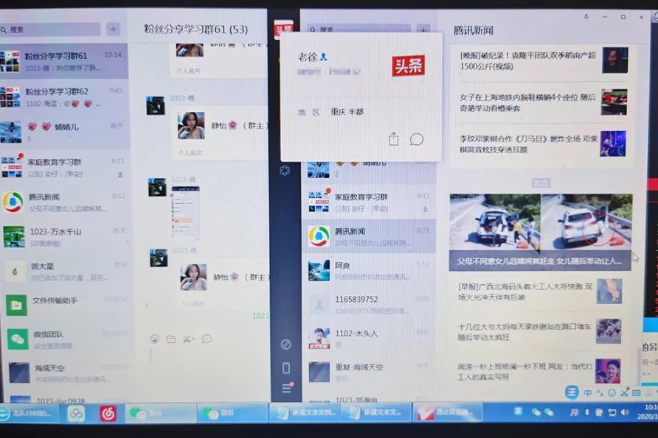Open 静怡 the group owner's avatar

[x=190, y=124]
